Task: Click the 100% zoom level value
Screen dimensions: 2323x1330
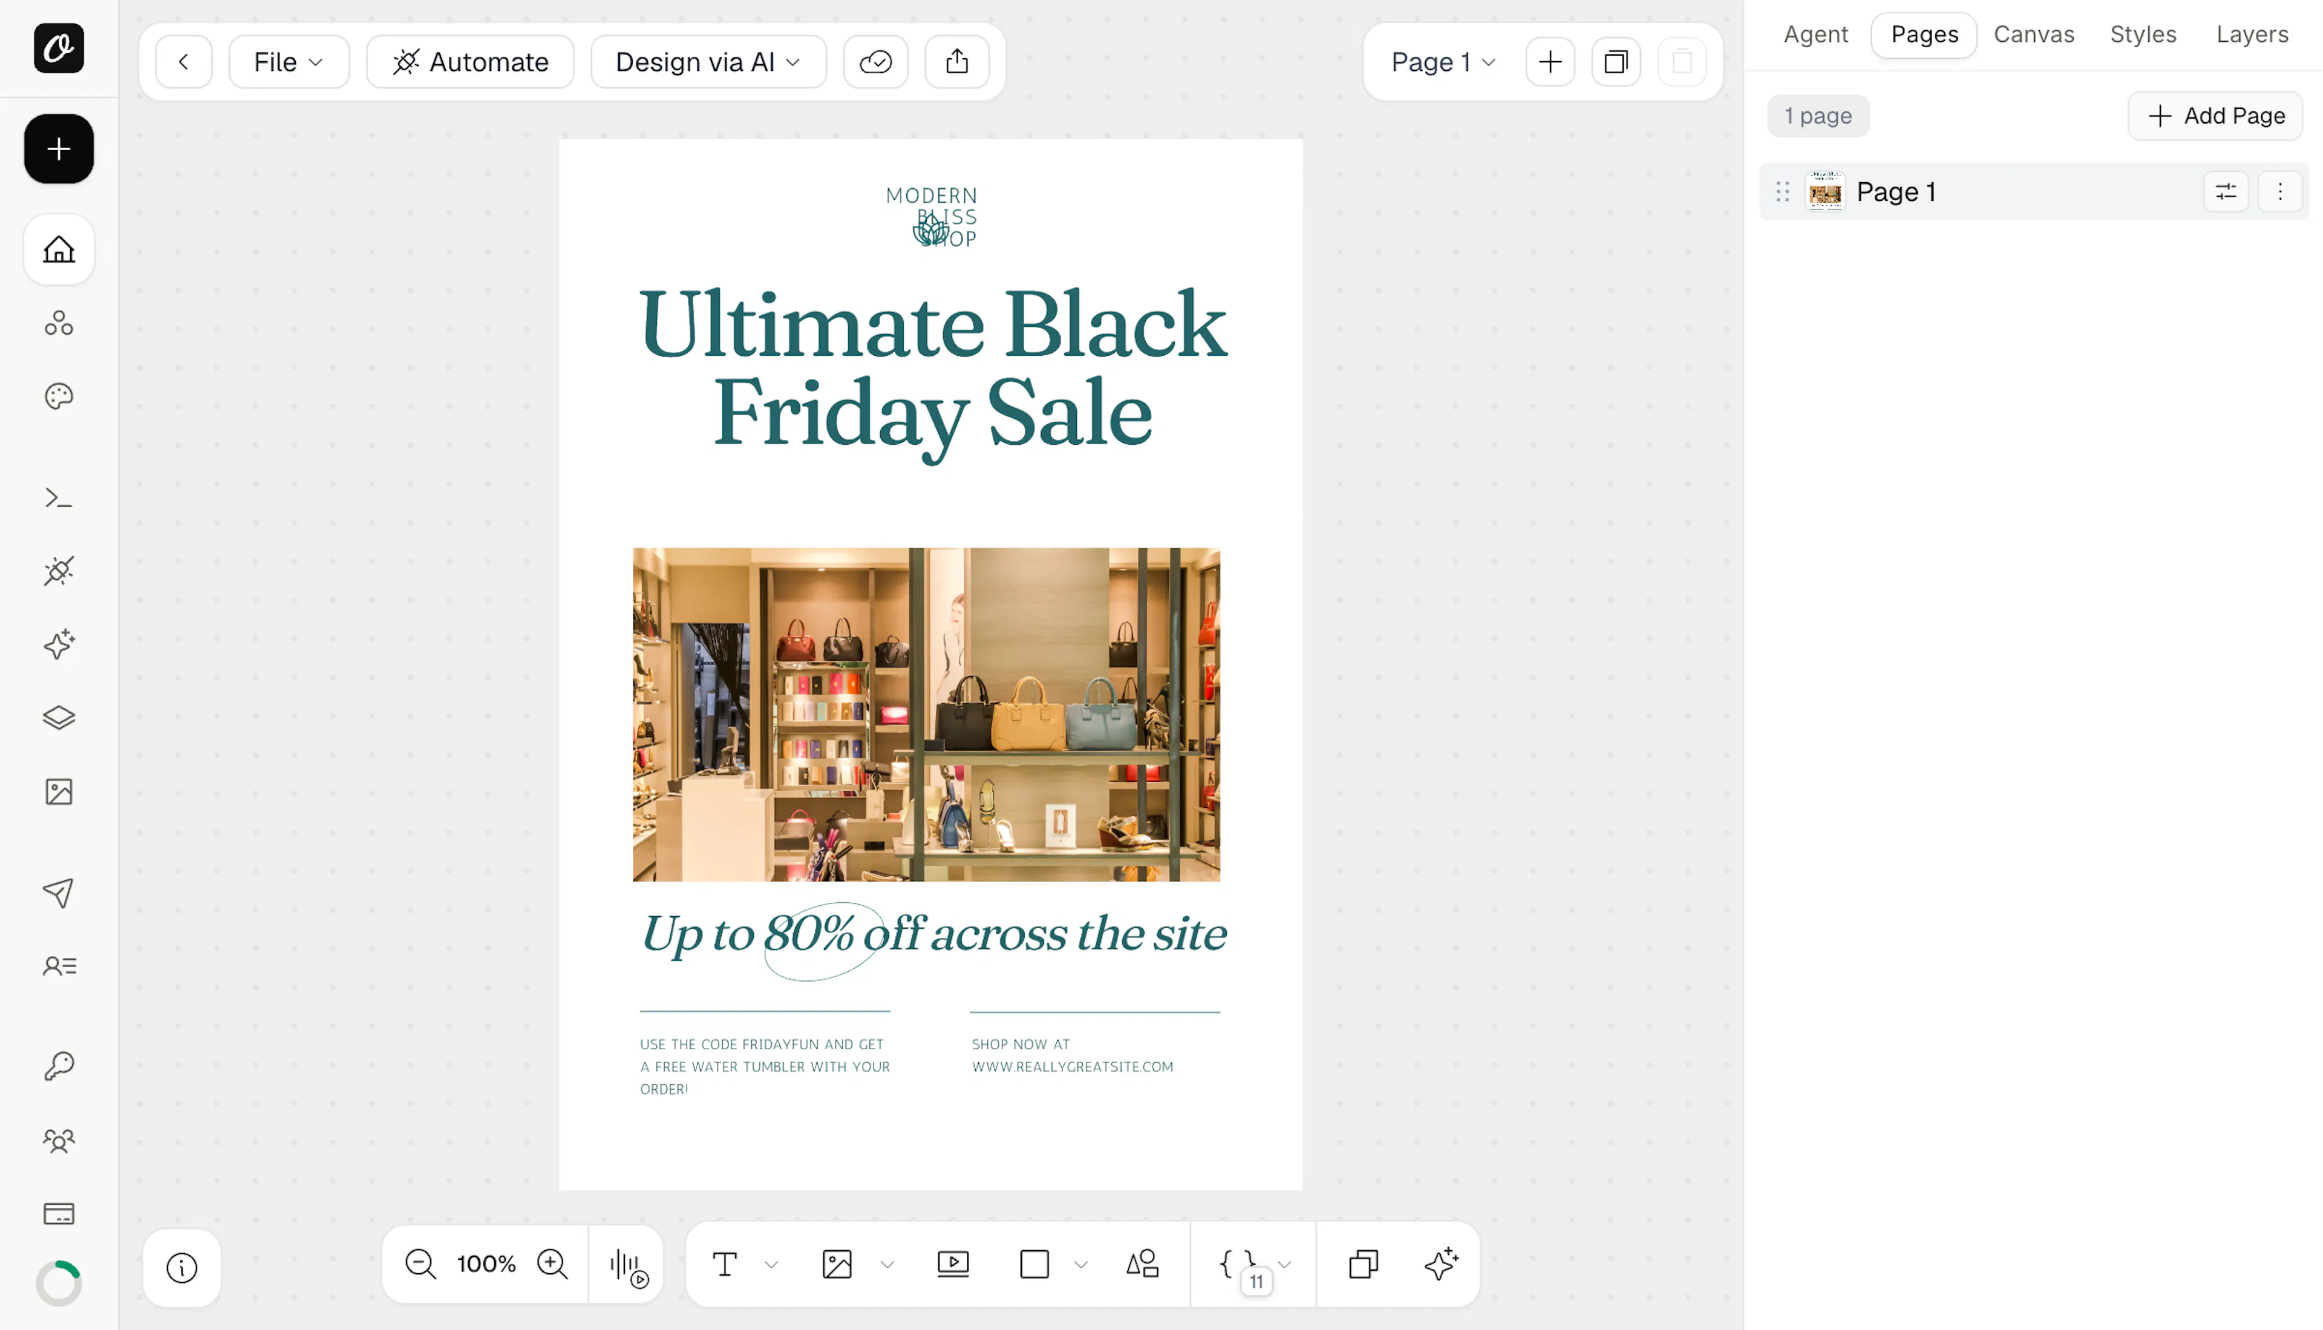Action: 487,1264
